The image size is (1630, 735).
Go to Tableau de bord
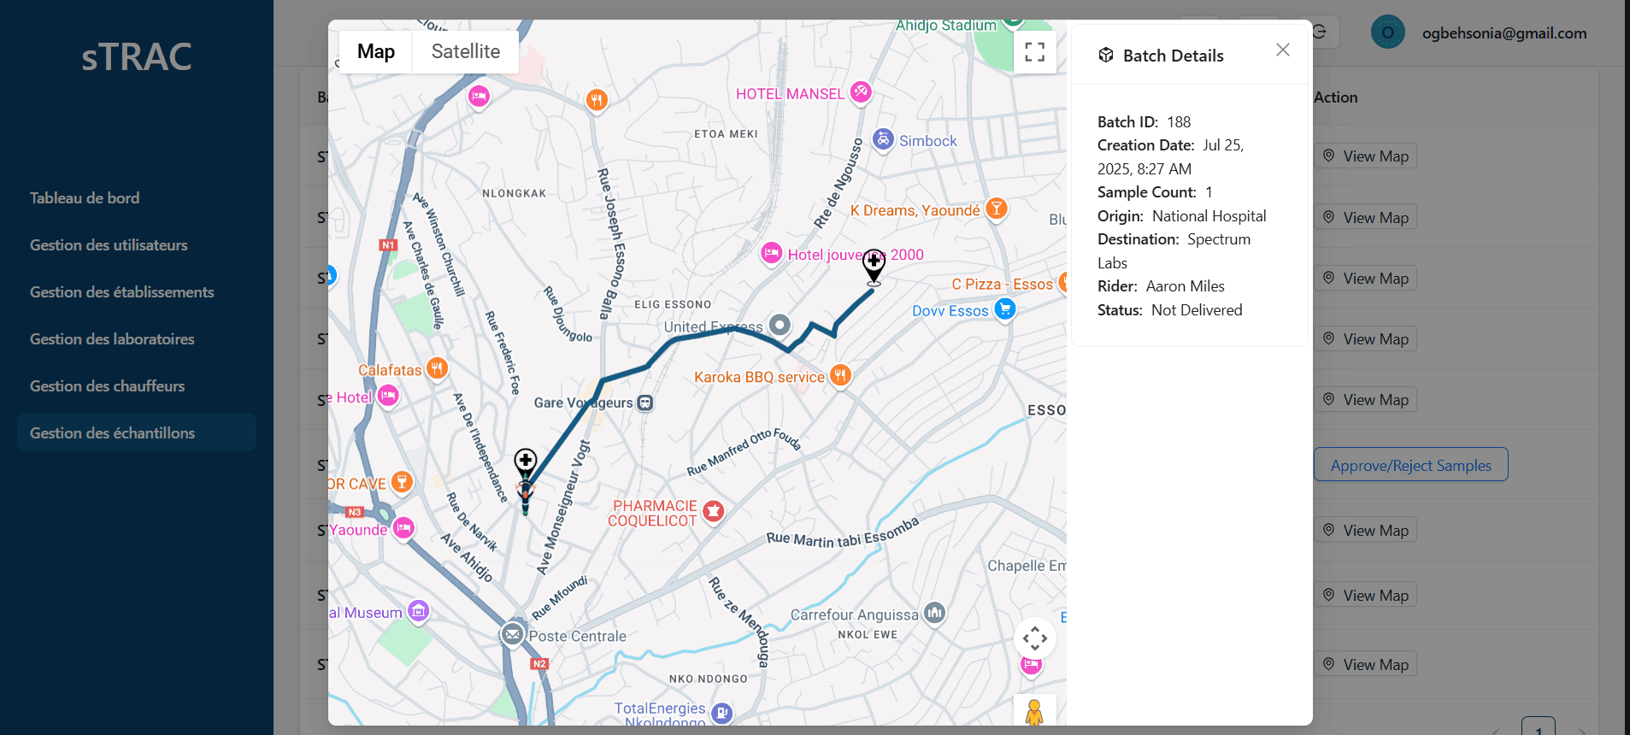click(85, 198)
